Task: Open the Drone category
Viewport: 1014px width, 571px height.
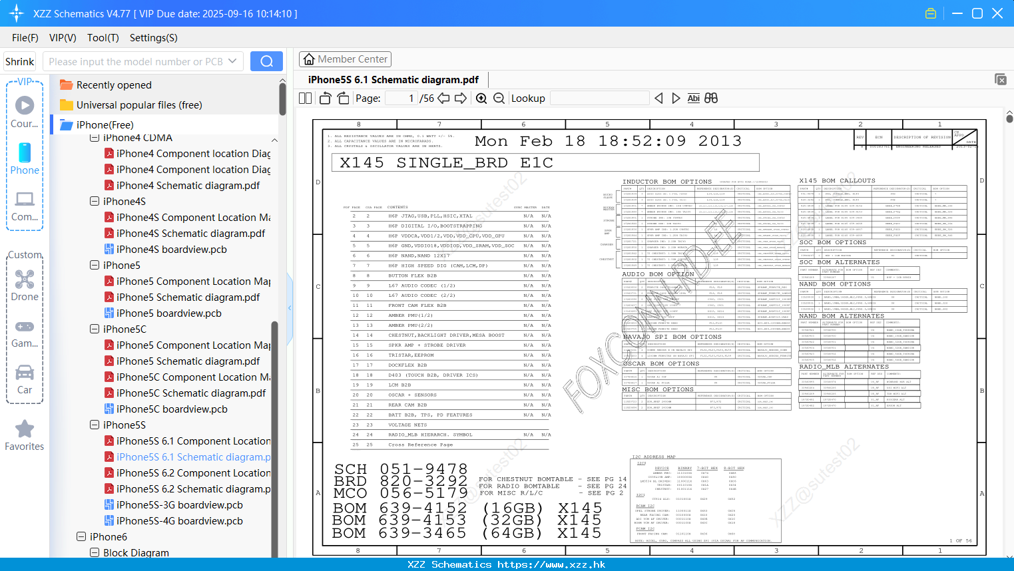Action: coord(25,285)
